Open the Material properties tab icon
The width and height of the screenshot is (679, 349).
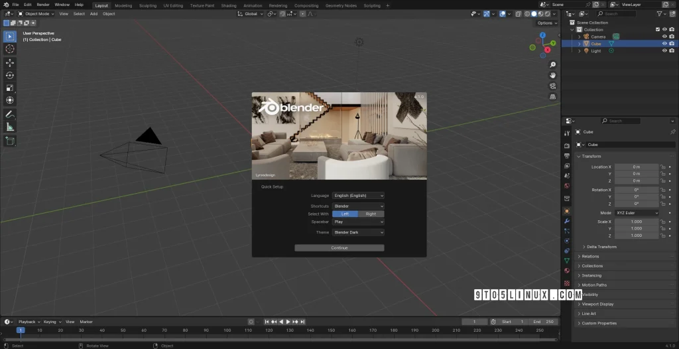point(567,271)
